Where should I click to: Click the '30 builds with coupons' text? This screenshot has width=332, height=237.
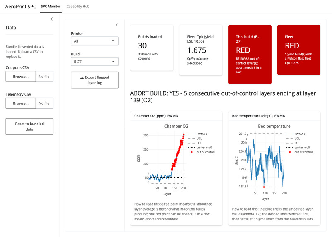[148, 56]
